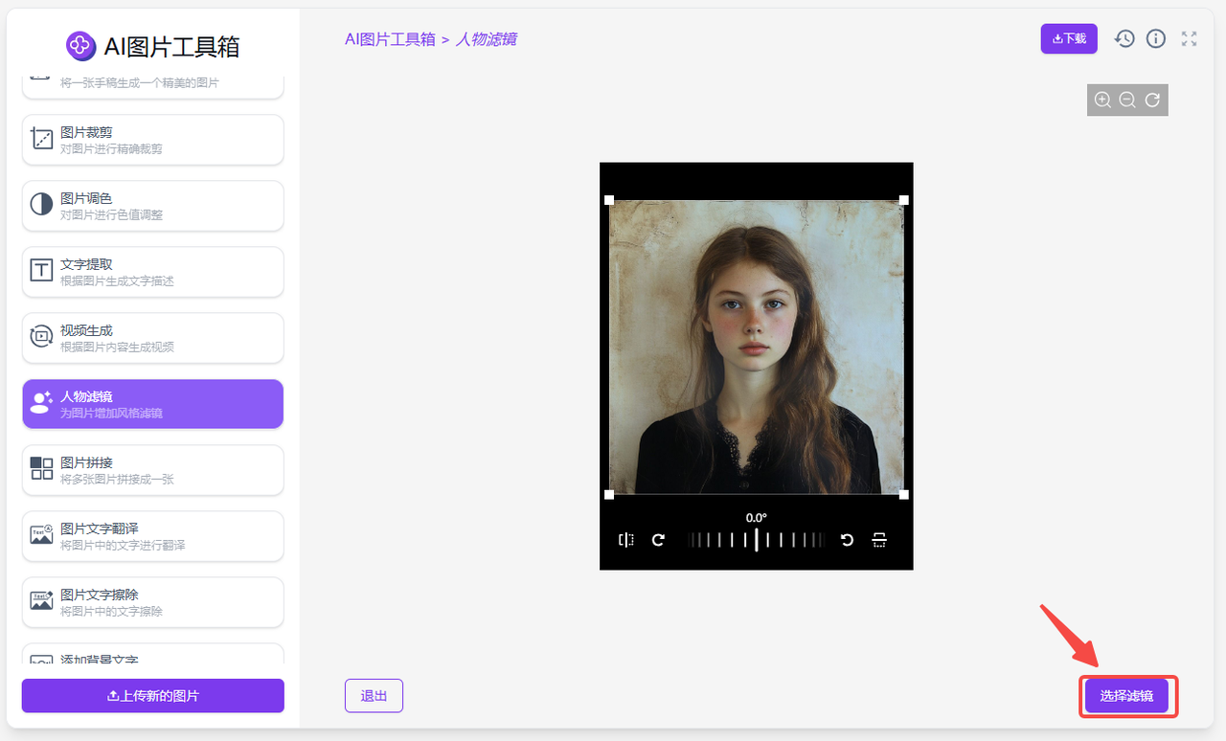
Task: Go to AI图片工具箱 breadcrumb link
Action: 390,39
